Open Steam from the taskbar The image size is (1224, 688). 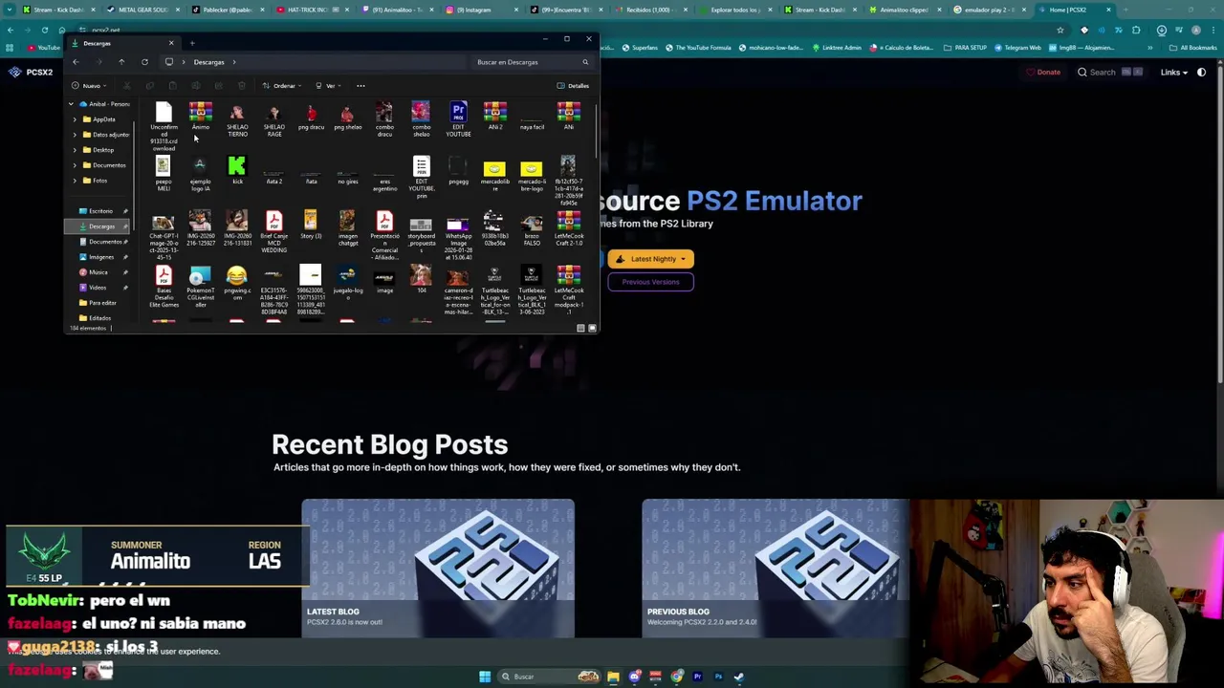click(739, 677)
